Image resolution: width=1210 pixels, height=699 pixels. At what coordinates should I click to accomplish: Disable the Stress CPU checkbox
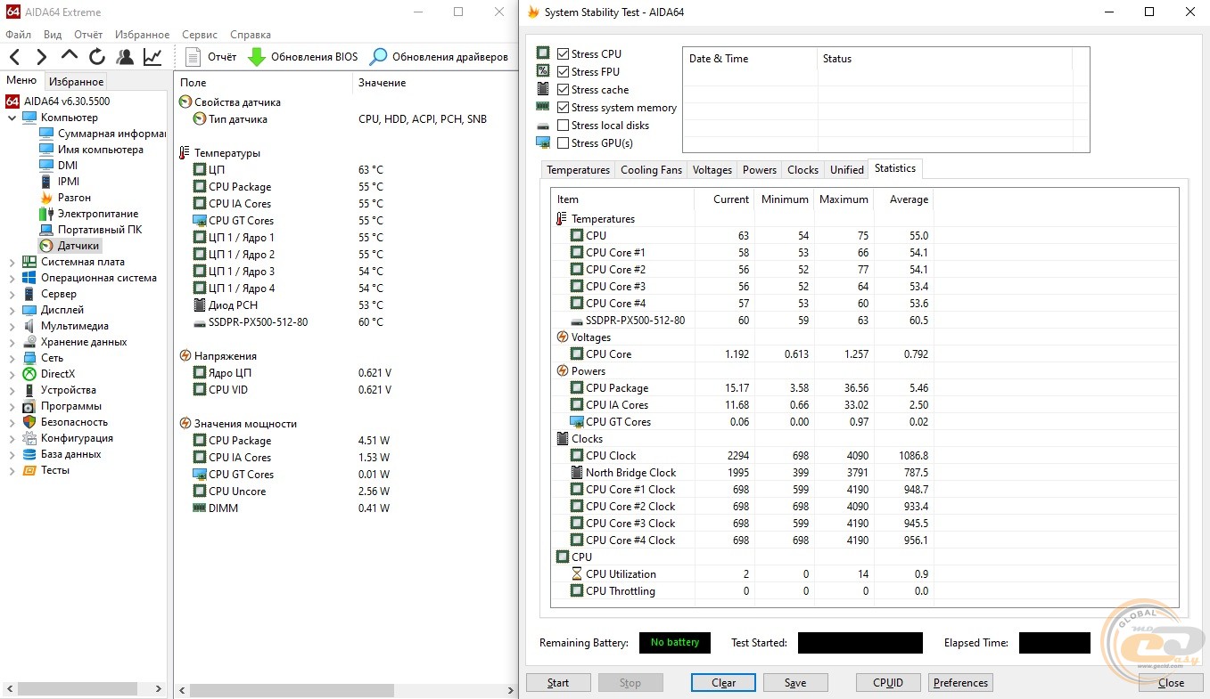coord(563,54)
